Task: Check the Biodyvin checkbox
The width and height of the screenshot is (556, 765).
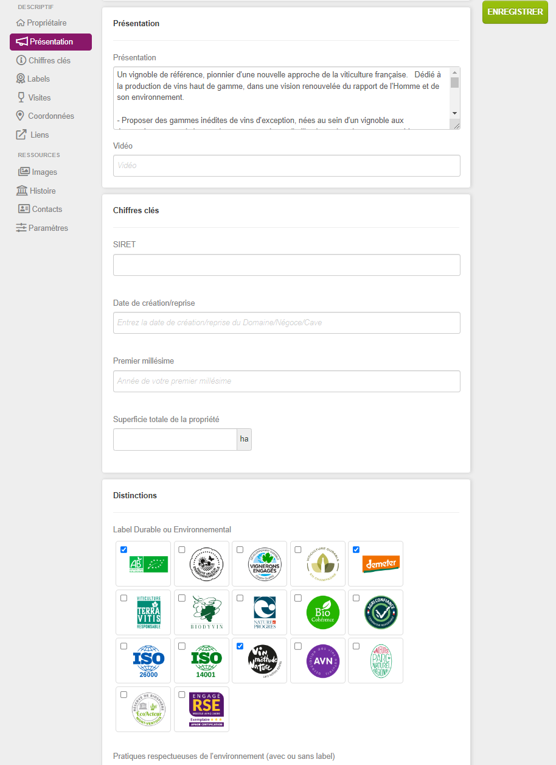Action: click(x=182, y=598)
